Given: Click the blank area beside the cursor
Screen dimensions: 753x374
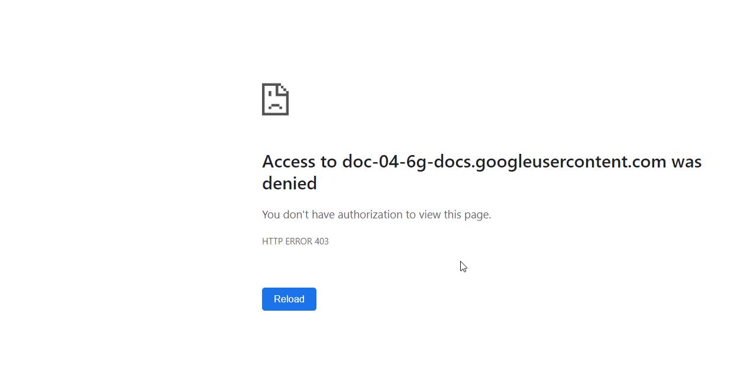Looking at the screenshot, I should [532, 266].
